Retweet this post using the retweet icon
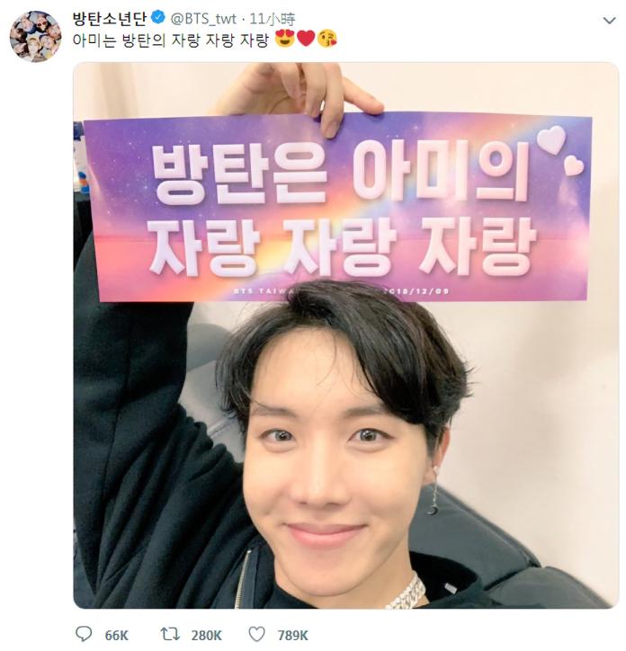 coord(170,634)
